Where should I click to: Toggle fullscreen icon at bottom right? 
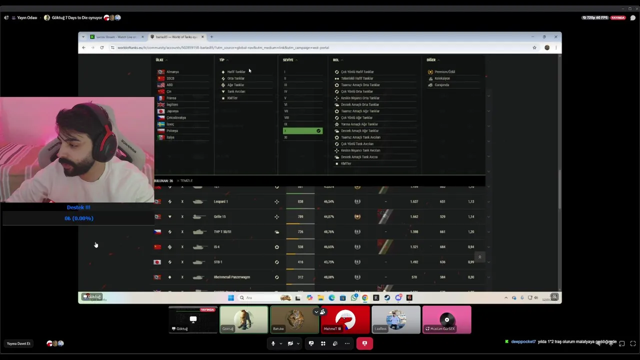click(x=633, y=343)
